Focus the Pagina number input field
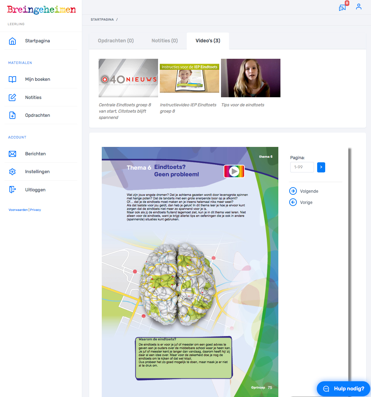The image size is (371, 397). [x=302, y=167]
